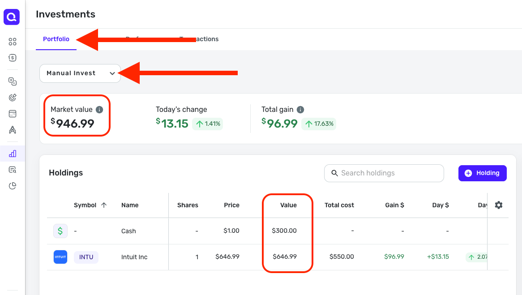Sort holdings by the Value column header
Screen dimensions: 522x295
tap(288, 205)
